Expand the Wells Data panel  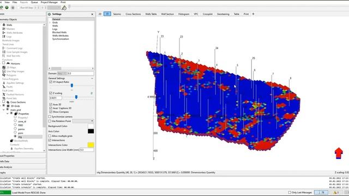click(x=23, y=161)
